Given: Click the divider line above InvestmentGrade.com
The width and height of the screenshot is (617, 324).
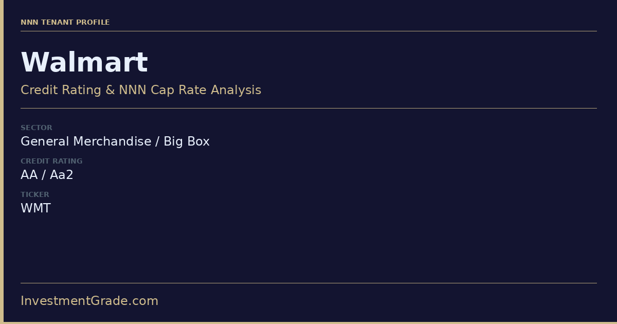Looking at the screenshot, I should [x=308, y=283].
